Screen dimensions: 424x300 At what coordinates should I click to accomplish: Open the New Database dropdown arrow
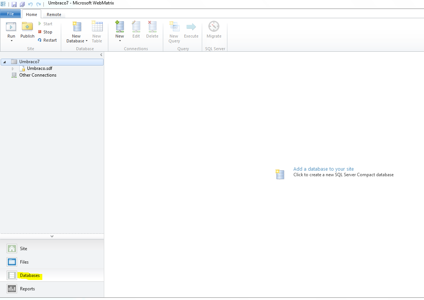(86, 41)
